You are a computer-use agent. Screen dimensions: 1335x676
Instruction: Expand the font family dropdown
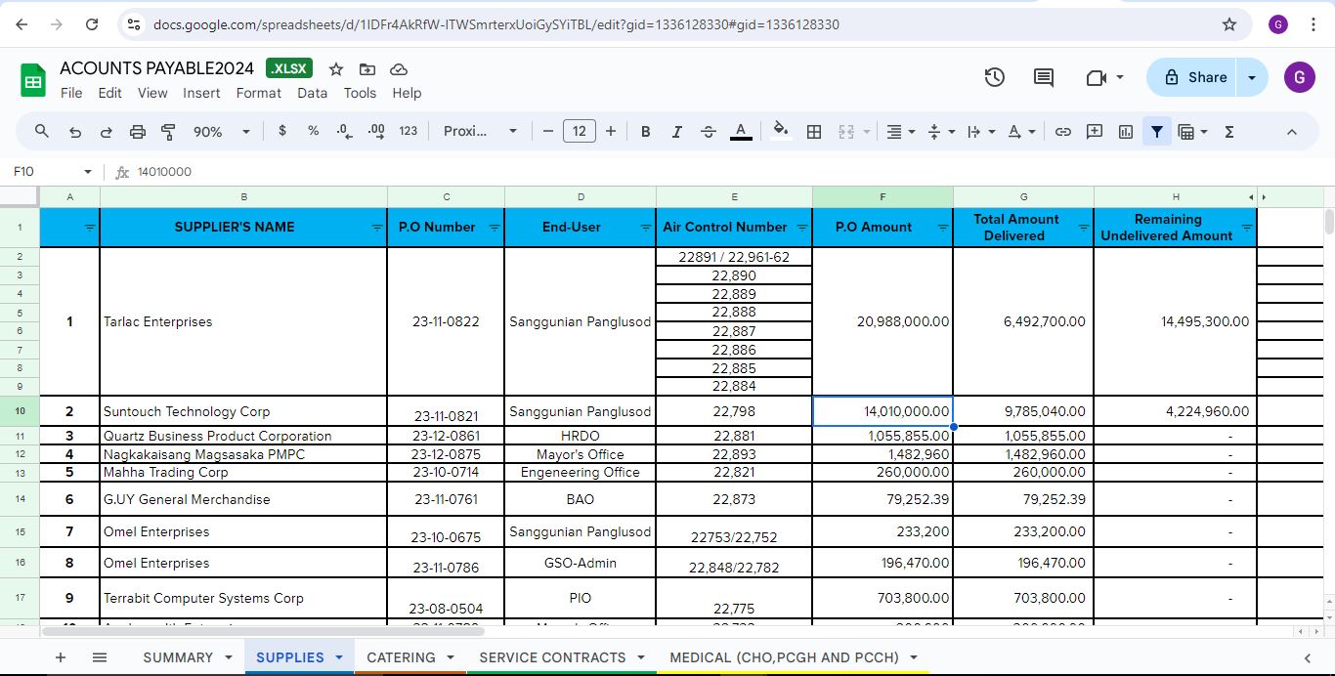(x=480, y=131)
